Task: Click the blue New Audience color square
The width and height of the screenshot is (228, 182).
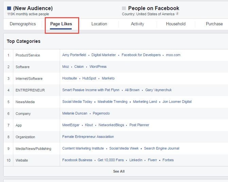Action: coord(9,8)
